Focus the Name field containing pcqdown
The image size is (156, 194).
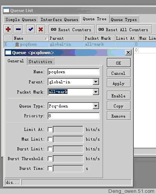click(x=74, y=72)
